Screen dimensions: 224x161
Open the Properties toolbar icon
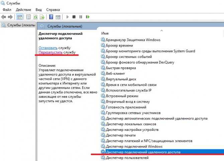(28, 17)
